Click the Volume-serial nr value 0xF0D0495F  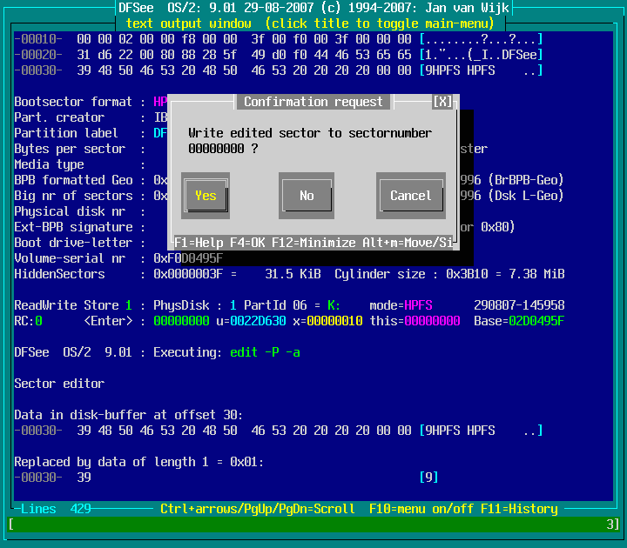[x=188, y=258]
